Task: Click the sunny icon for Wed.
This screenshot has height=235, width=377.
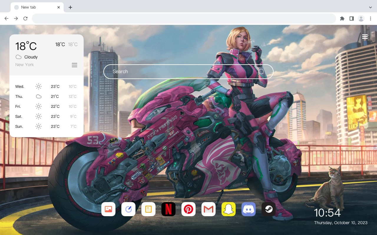Action: point(39,86)
